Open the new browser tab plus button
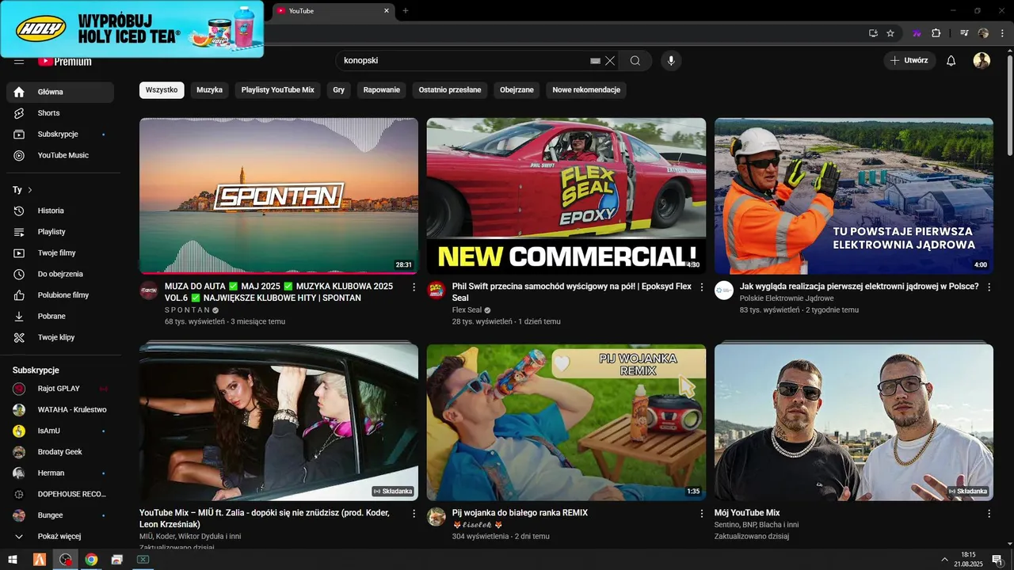The width and height of the screenshot is (1014, 570). (406, 10)
